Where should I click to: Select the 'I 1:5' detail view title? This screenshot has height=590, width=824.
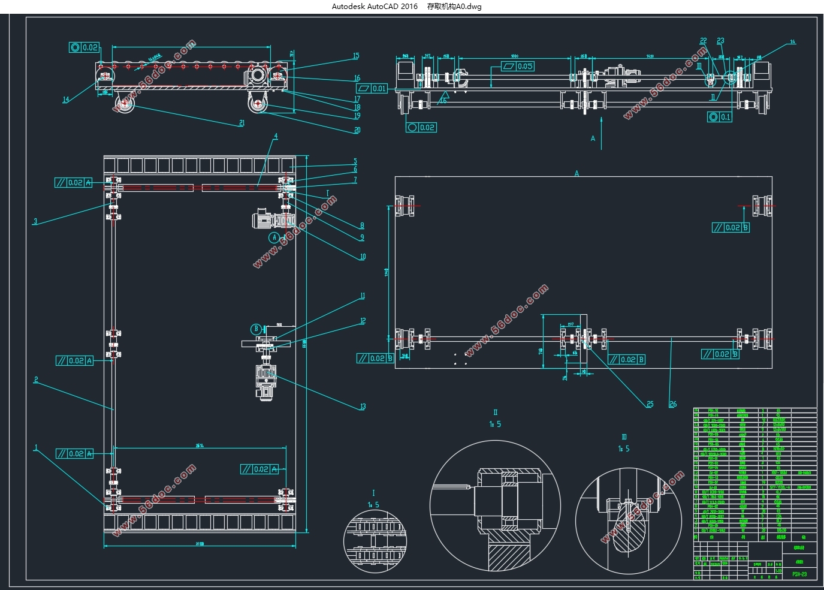click(373, 499)
